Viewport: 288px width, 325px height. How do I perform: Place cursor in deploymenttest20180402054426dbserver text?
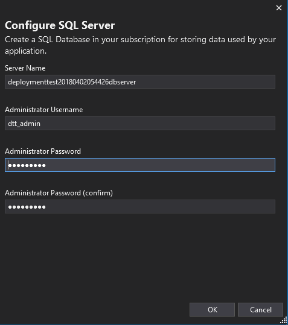tap(72, 82)
